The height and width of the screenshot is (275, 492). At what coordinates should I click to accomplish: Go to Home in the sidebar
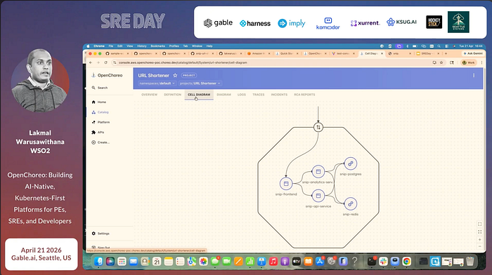pyautogui.click(x=99, y=102)
